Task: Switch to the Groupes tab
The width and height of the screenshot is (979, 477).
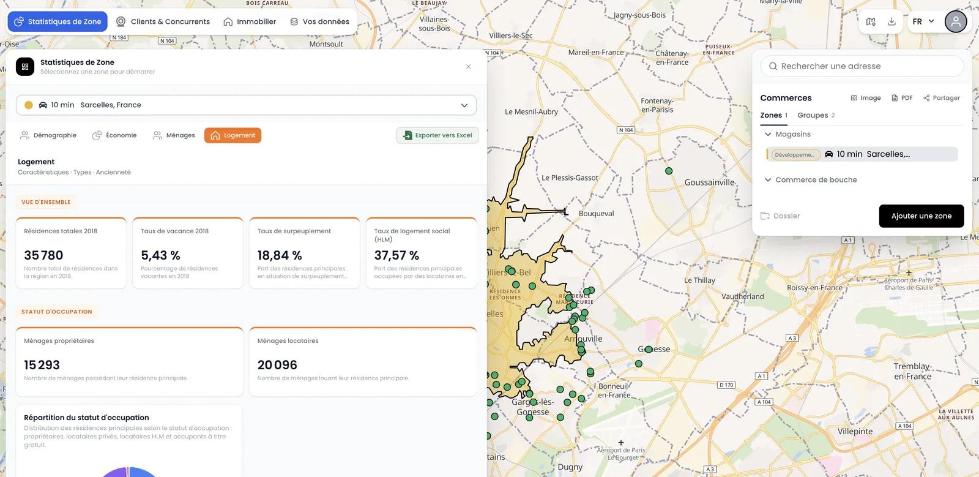Action: 816,115
